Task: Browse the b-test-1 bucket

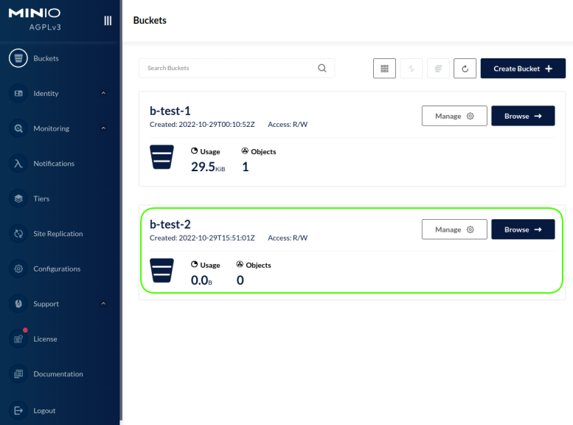Action: point(522,116)
